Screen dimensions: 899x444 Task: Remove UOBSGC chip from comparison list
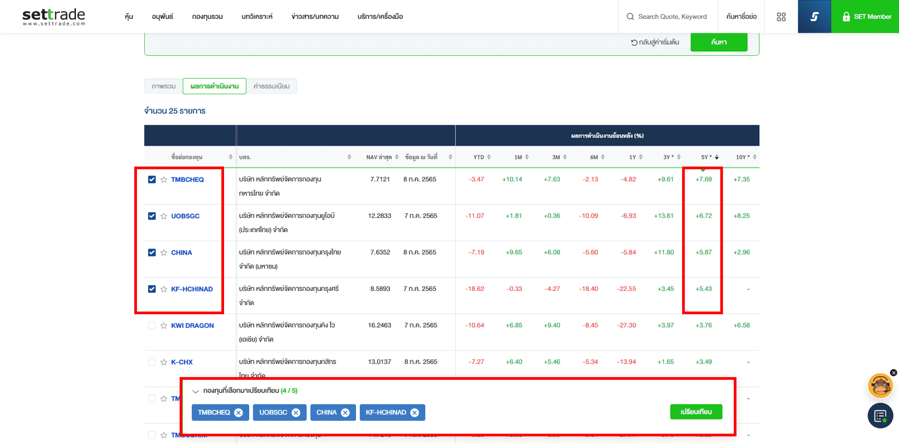click(296, 413)
